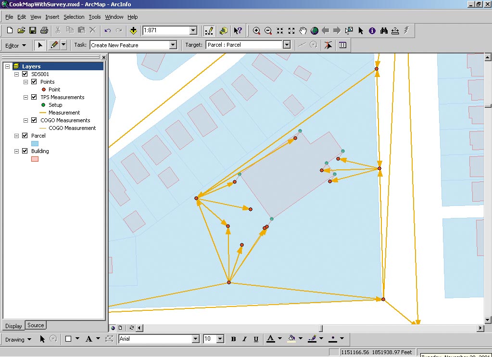492x357 pixels.
Task: Select the Edit arrow tool
Action: (x=40, y=45)
